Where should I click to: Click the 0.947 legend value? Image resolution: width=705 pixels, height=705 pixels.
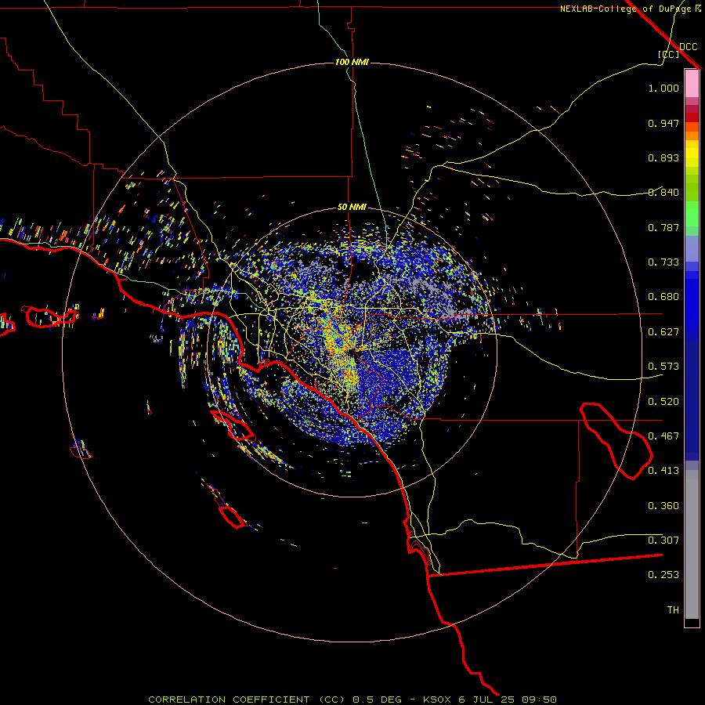tap(663, 123)
